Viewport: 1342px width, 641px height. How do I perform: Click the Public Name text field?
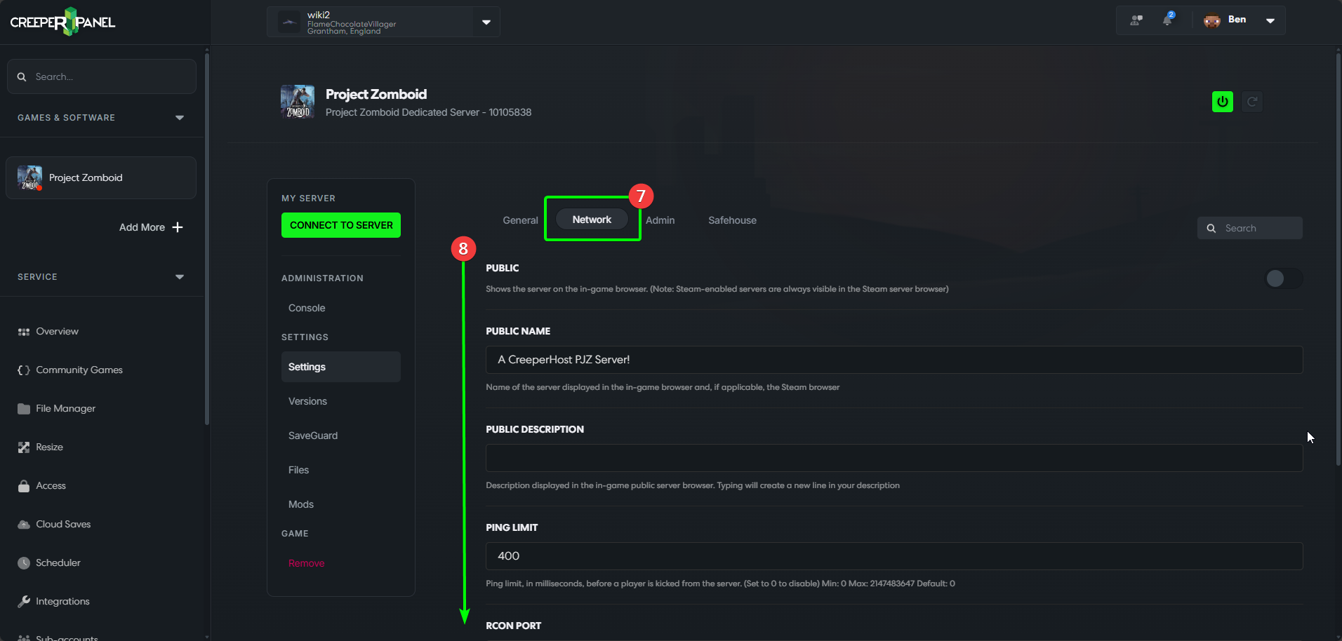pos(893,360)
